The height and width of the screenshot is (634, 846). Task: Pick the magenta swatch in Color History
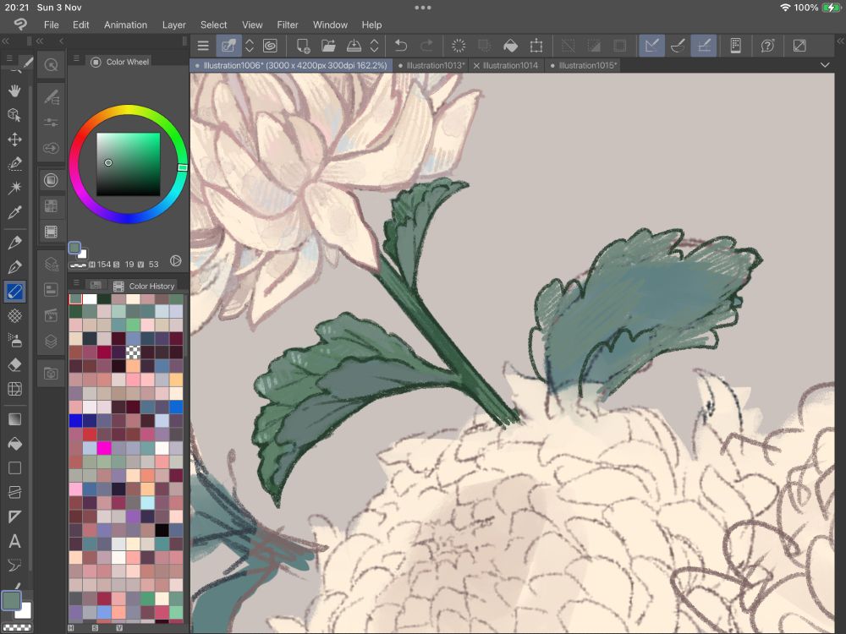point(104,447)
